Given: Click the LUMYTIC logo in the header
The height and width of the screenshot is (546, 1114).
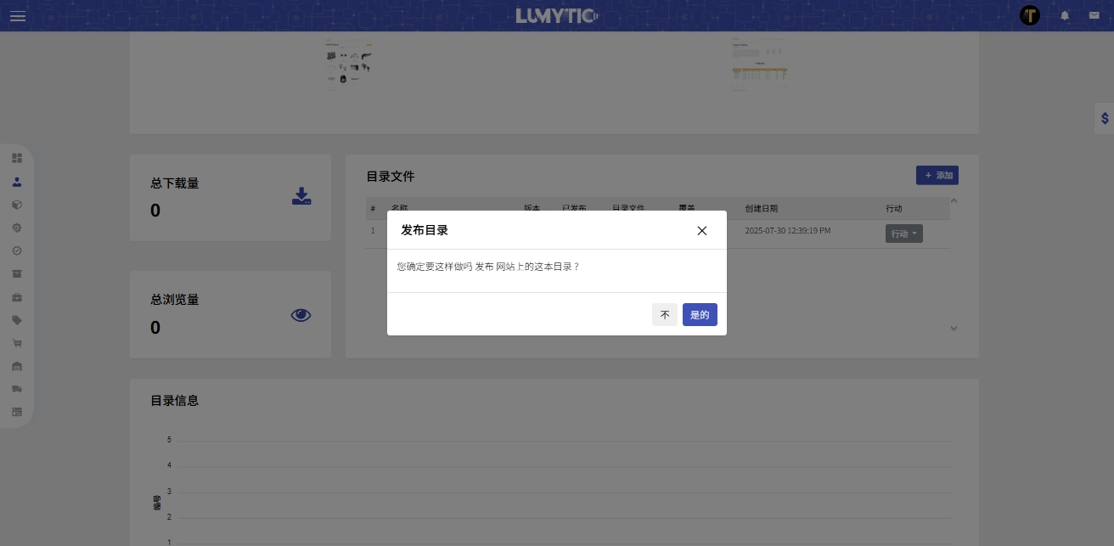Looking at the screenshot, I should pyautogui.click(x=557, y=15).
